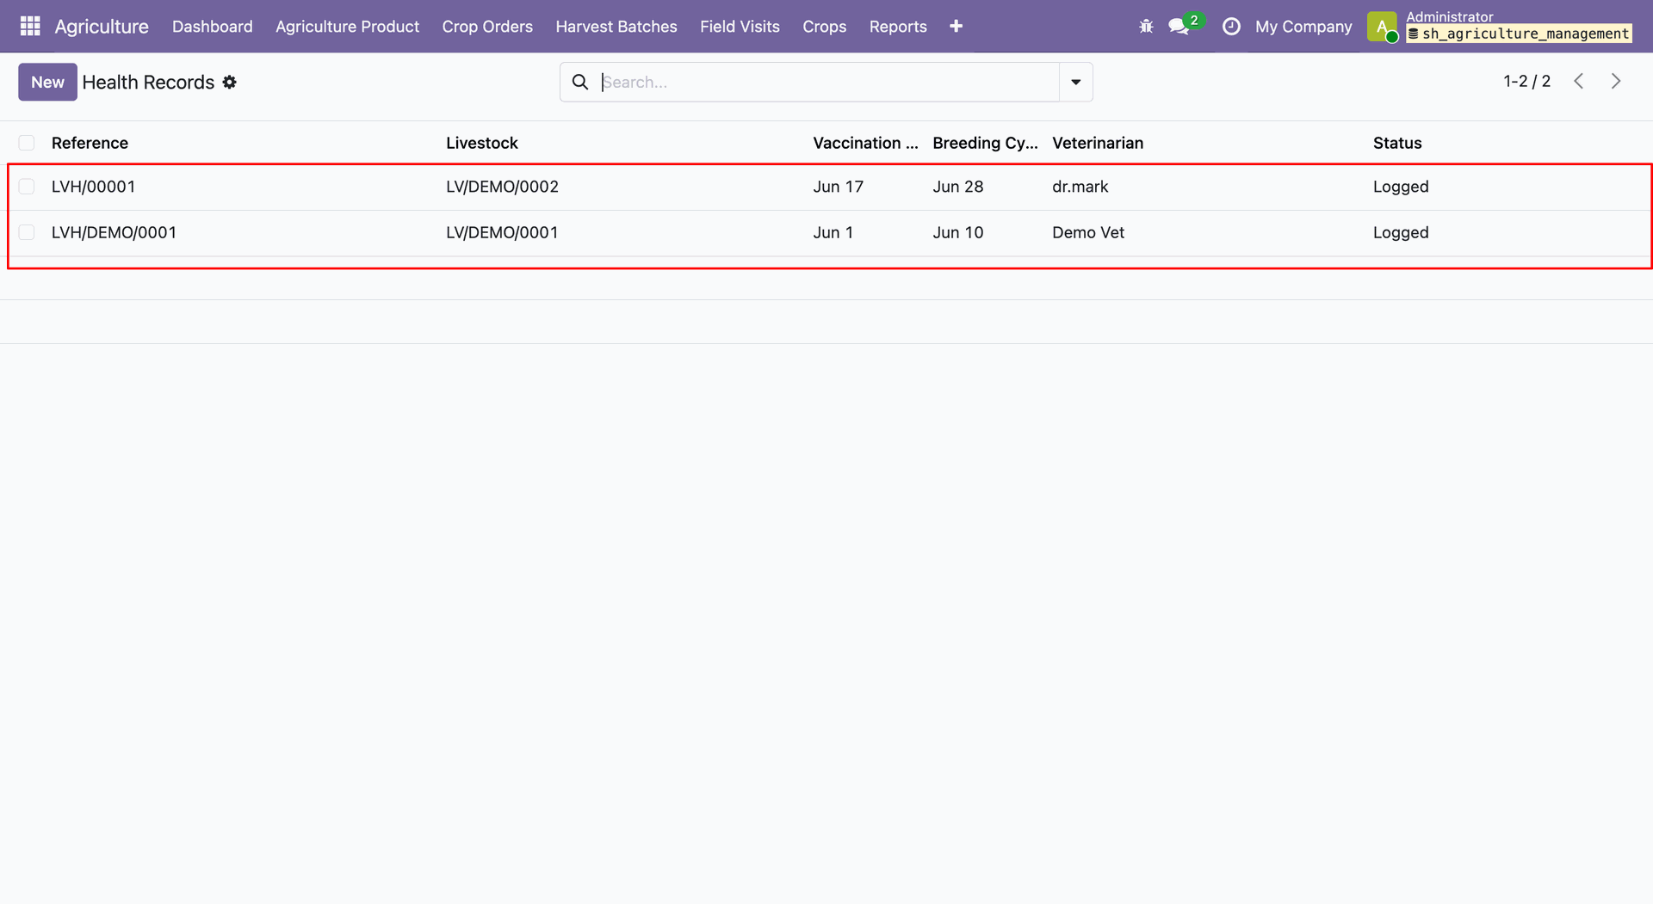Click livestock cell LV/DEMO/0001
Image resolution: width=1653 pixels, height=904 pixels.
tap(502, 232)
